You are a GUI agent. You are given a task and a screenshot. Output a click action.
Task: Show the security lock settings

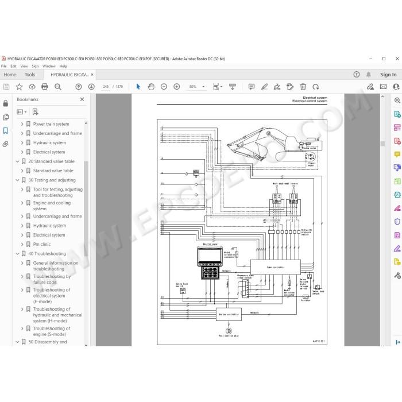pos(6,103)
